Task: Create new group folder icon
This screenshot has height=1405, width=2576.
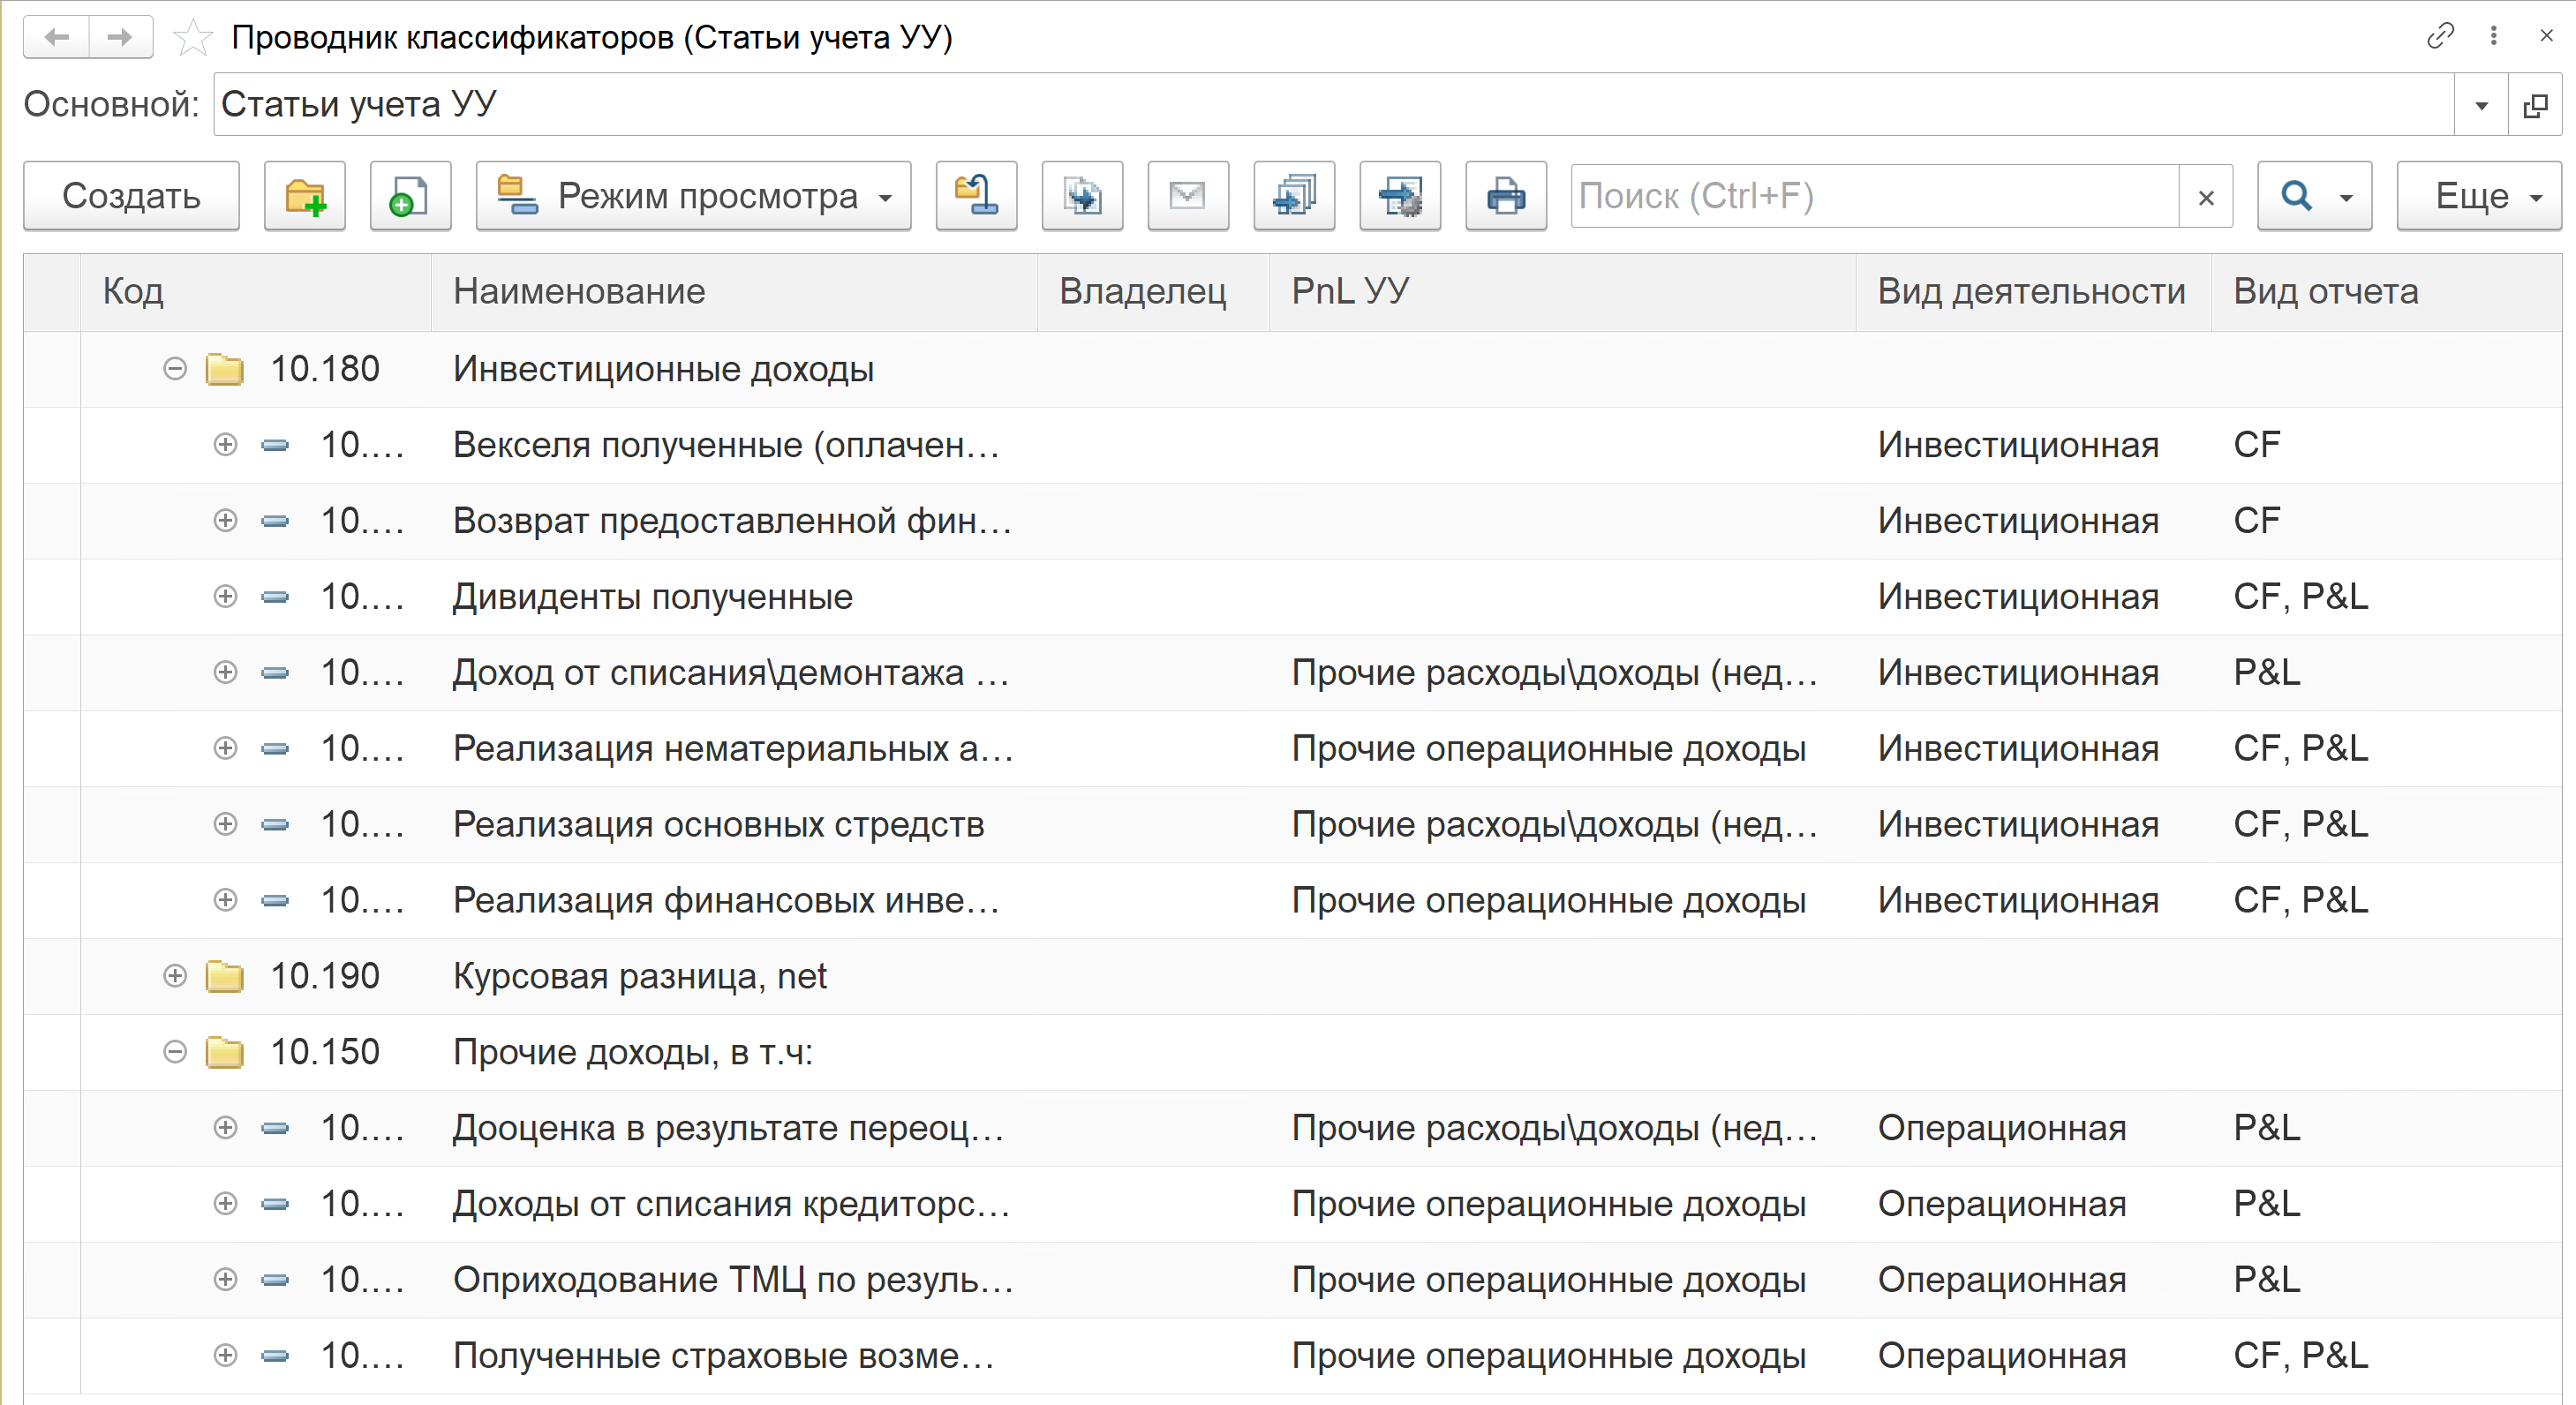Action: (305, 196)
